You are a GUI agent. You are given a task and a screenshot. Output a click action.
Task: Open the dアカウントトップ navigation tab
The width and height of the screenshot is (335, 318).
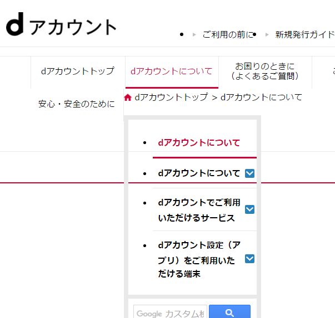tap(78, 71)
